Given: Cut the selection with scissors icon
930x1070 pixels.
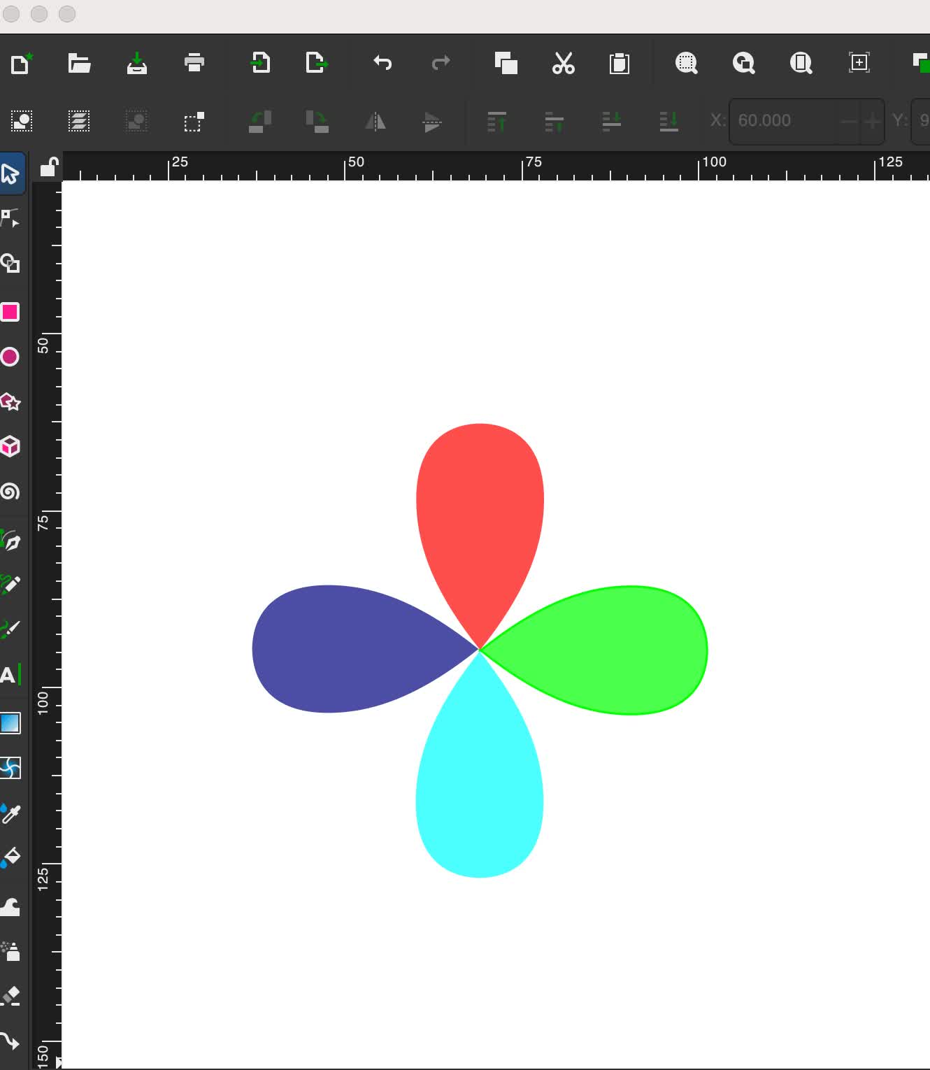Looking at the screenshot, I should [563, 63].
